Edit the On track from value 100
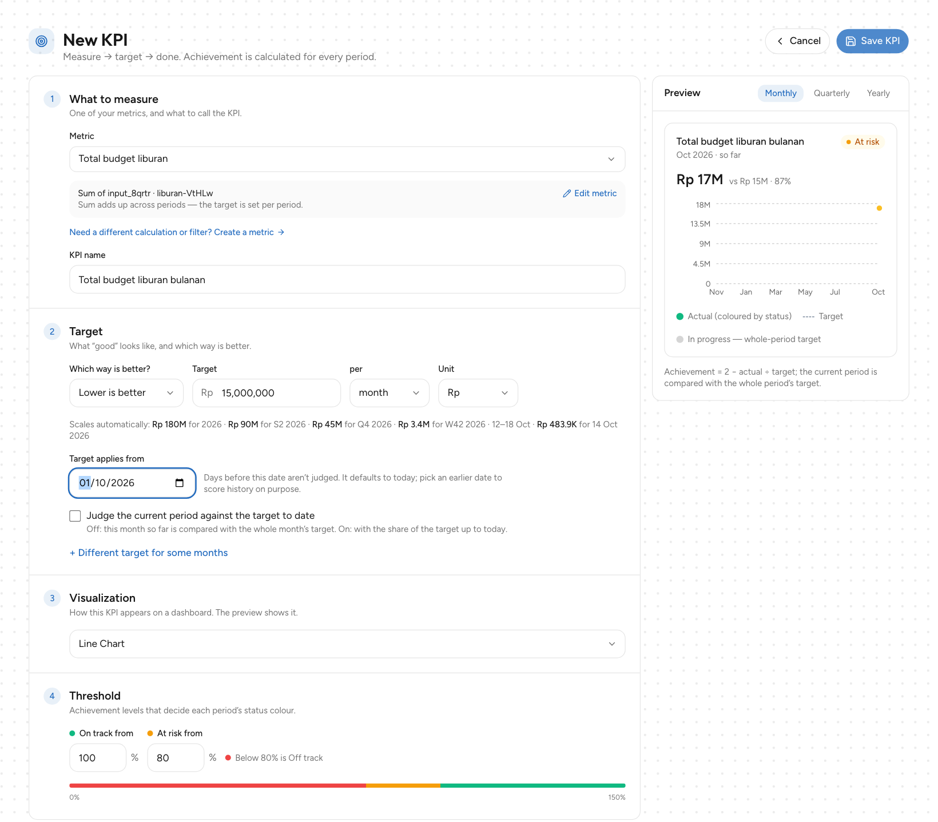The width and height of the screenshot is (938, 822). pos(98,758)
